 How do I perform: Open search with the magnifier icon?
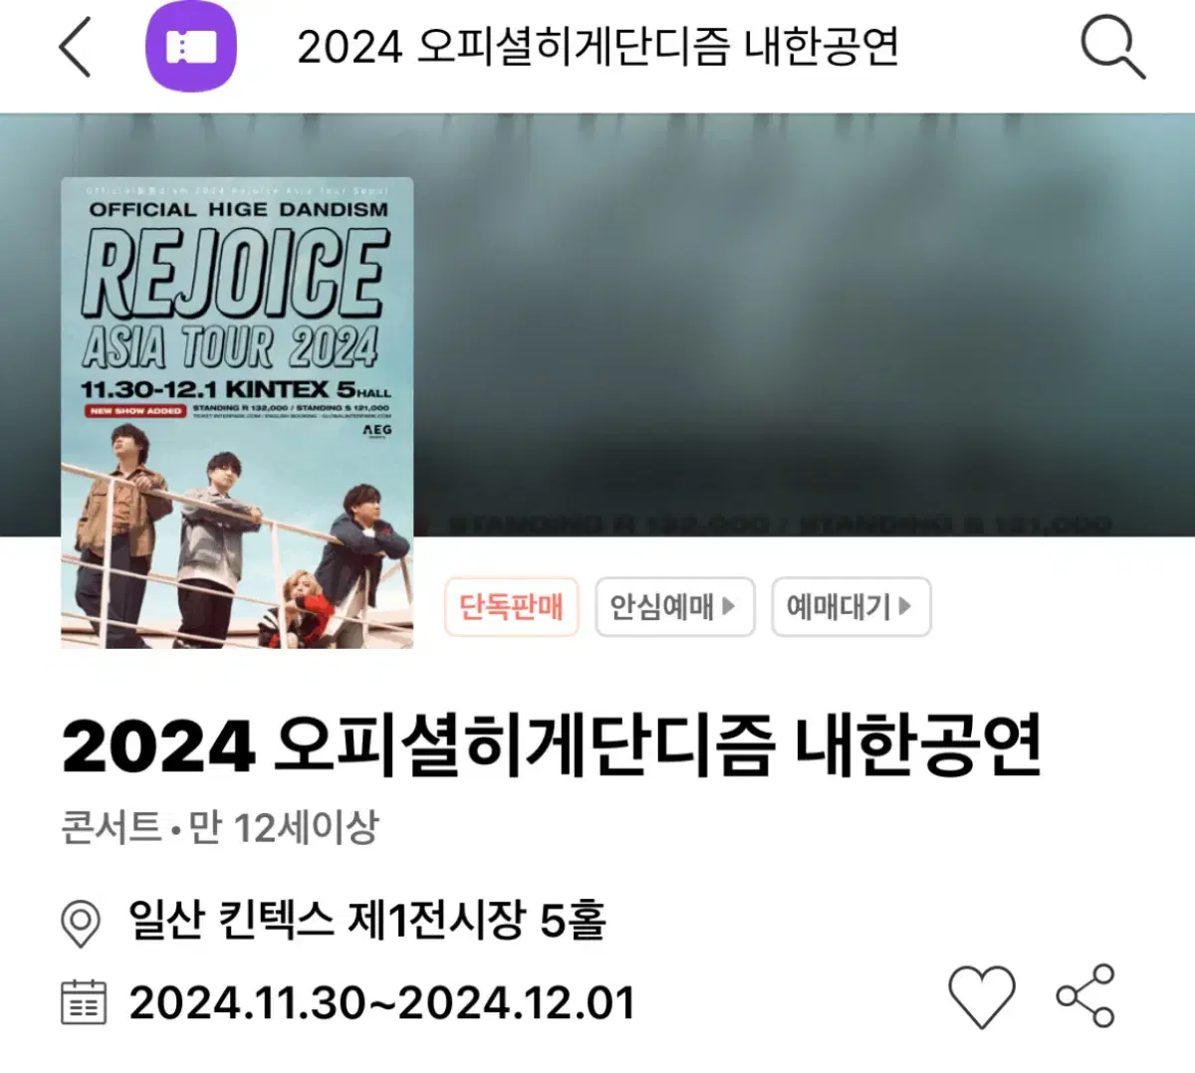(x=1112, y=47)
